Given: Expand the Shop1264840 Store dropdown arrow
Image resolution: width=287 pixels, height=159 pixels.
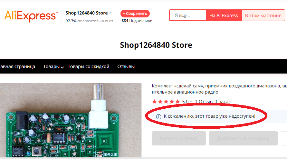Looking at the screenshot, I should (x=110, y=13).
